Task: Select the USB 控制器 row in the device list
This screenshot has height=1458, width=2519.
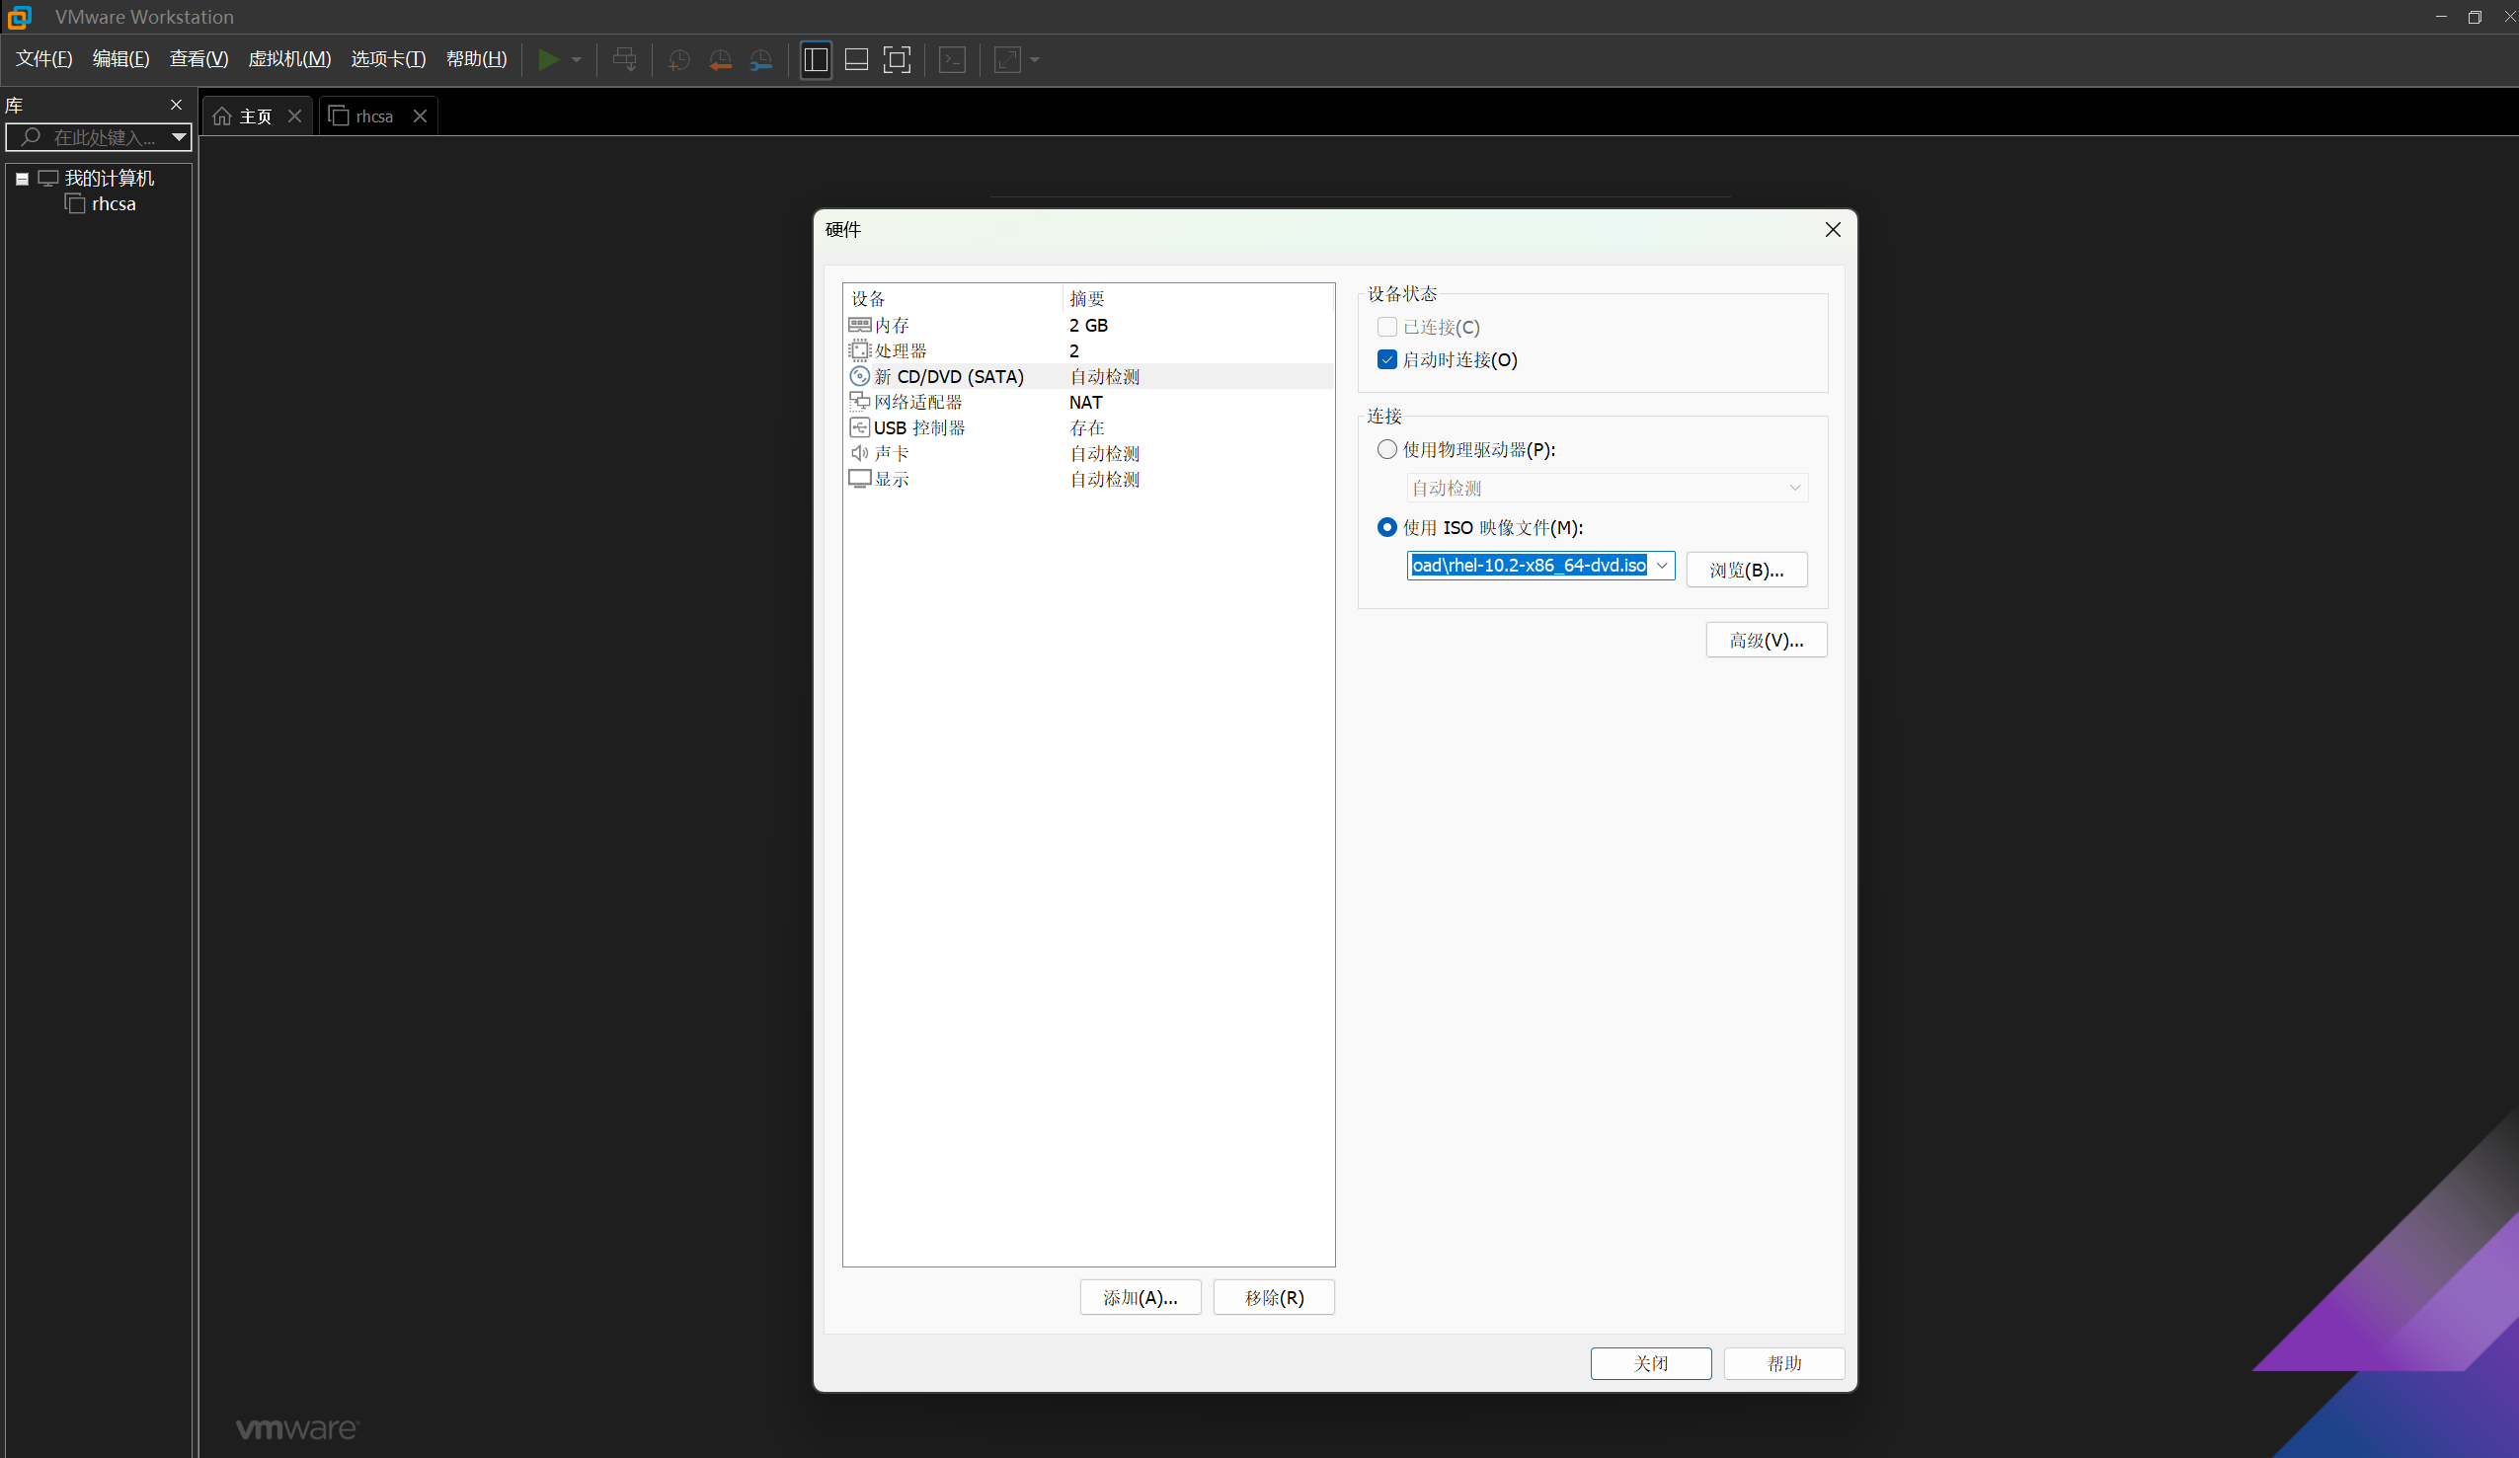Action: click(1088, 427)
